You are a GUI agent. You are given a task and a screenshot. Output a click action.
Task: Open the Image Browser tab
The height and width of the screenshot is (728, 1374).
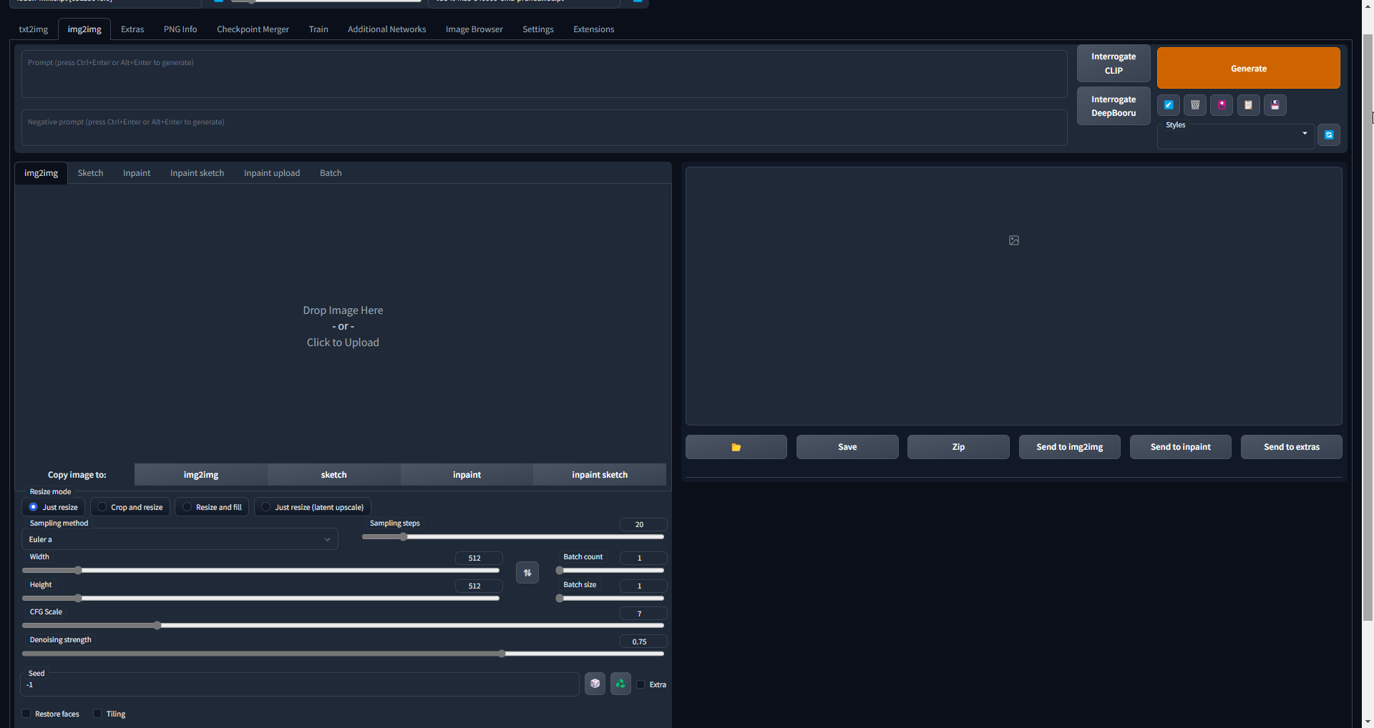click(x=474, y=29)
